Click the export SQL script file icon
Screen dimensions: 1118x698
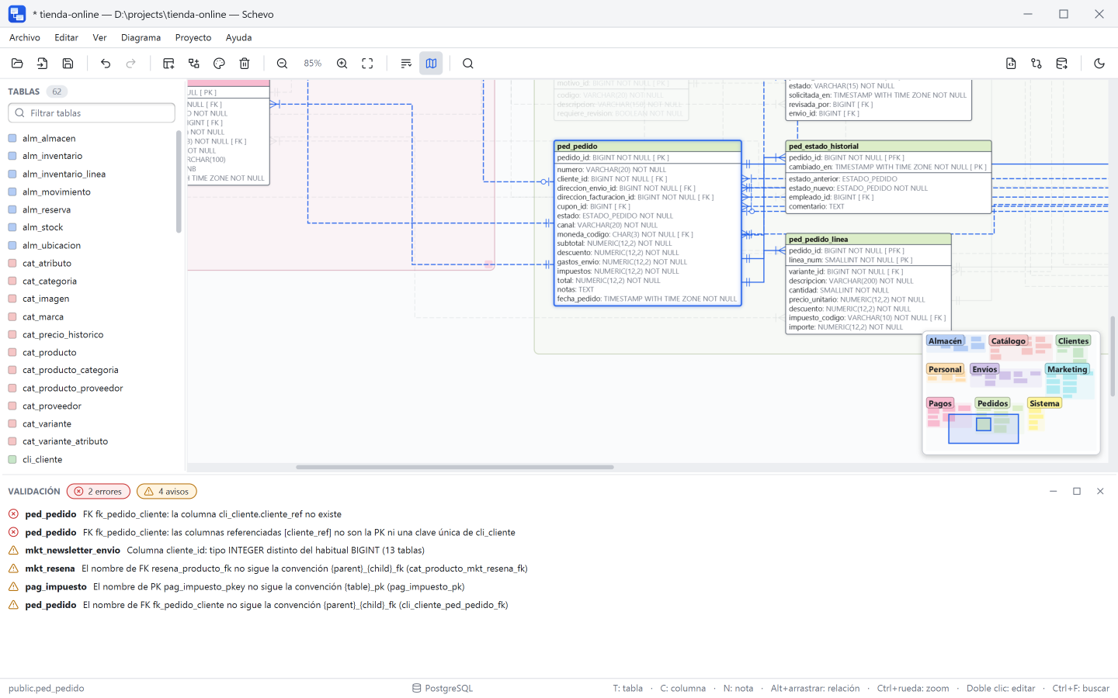1011,64
